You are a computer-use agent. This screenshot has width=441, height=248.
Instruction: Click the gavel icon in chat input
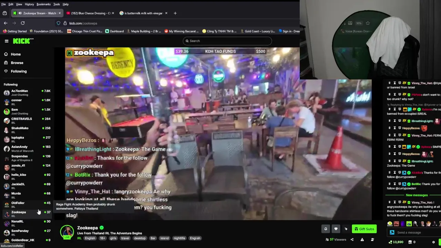coord(392,232)
